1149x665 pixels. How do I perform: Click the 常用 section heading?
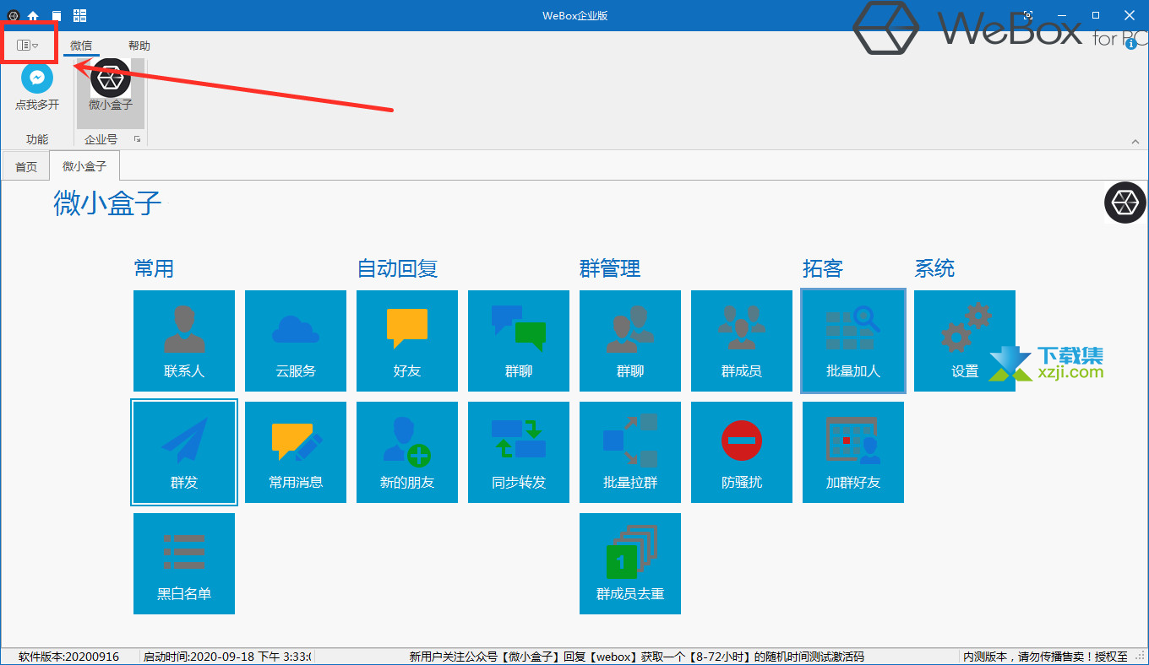[x=154, y=269]
